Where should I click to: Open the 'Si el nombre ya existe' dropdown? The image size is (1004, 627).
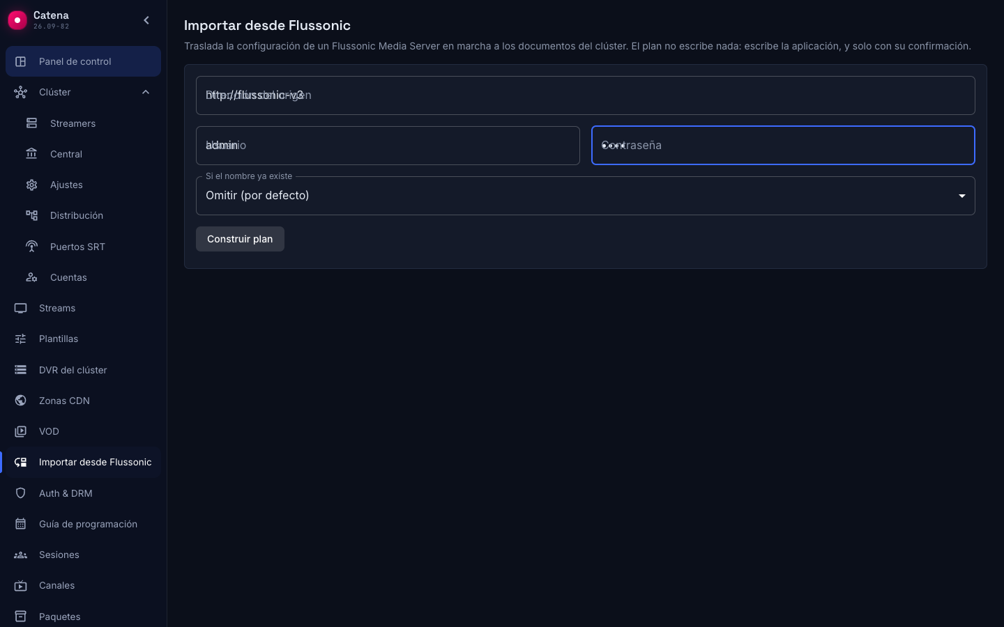(585, 196)
